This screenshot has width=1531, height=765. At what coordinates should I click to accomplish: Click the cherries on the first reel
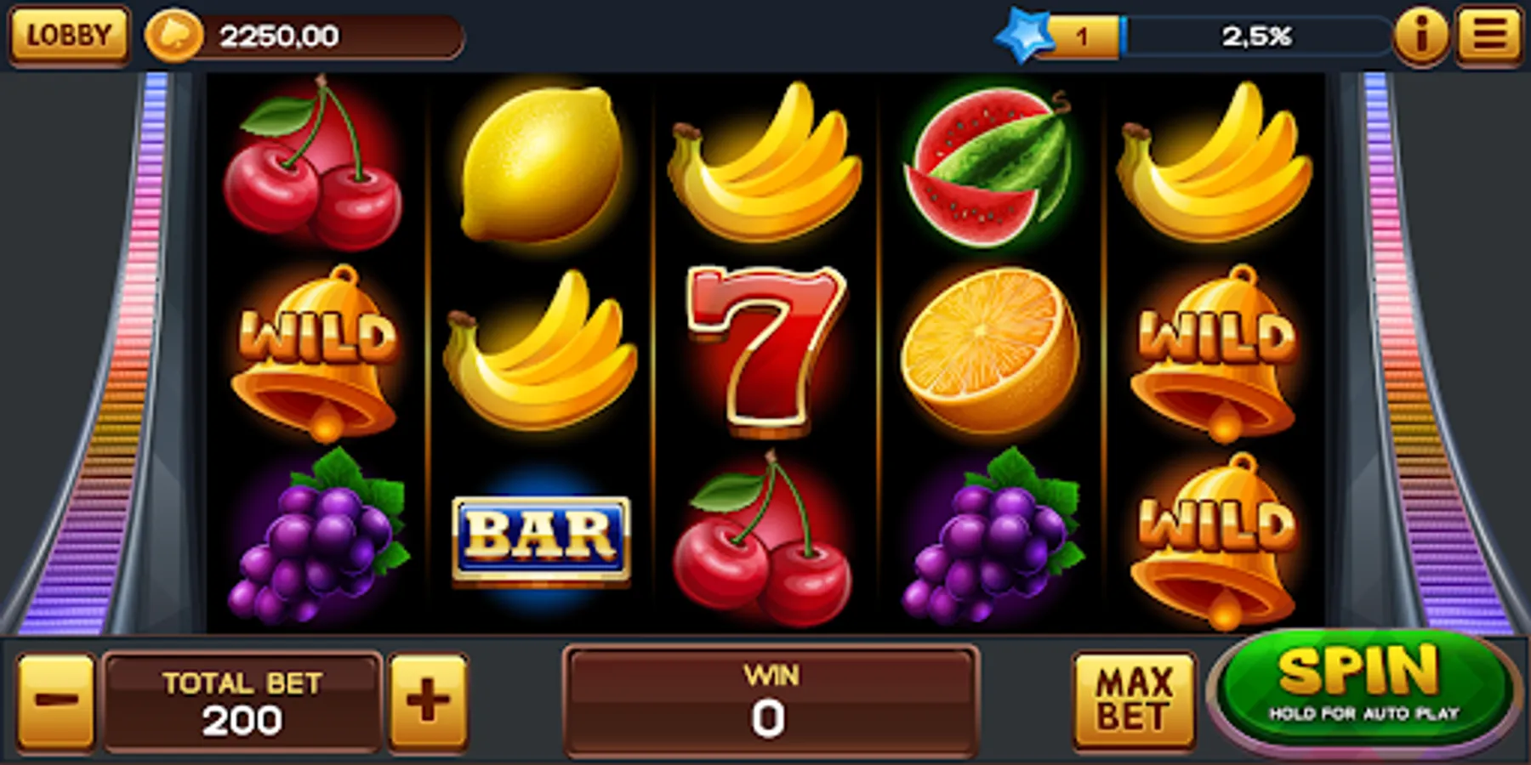313,163
